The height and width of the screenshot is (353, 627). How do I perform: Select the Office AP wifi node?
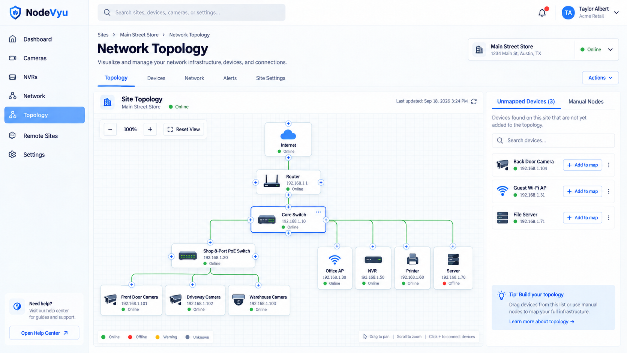[334, 268]
